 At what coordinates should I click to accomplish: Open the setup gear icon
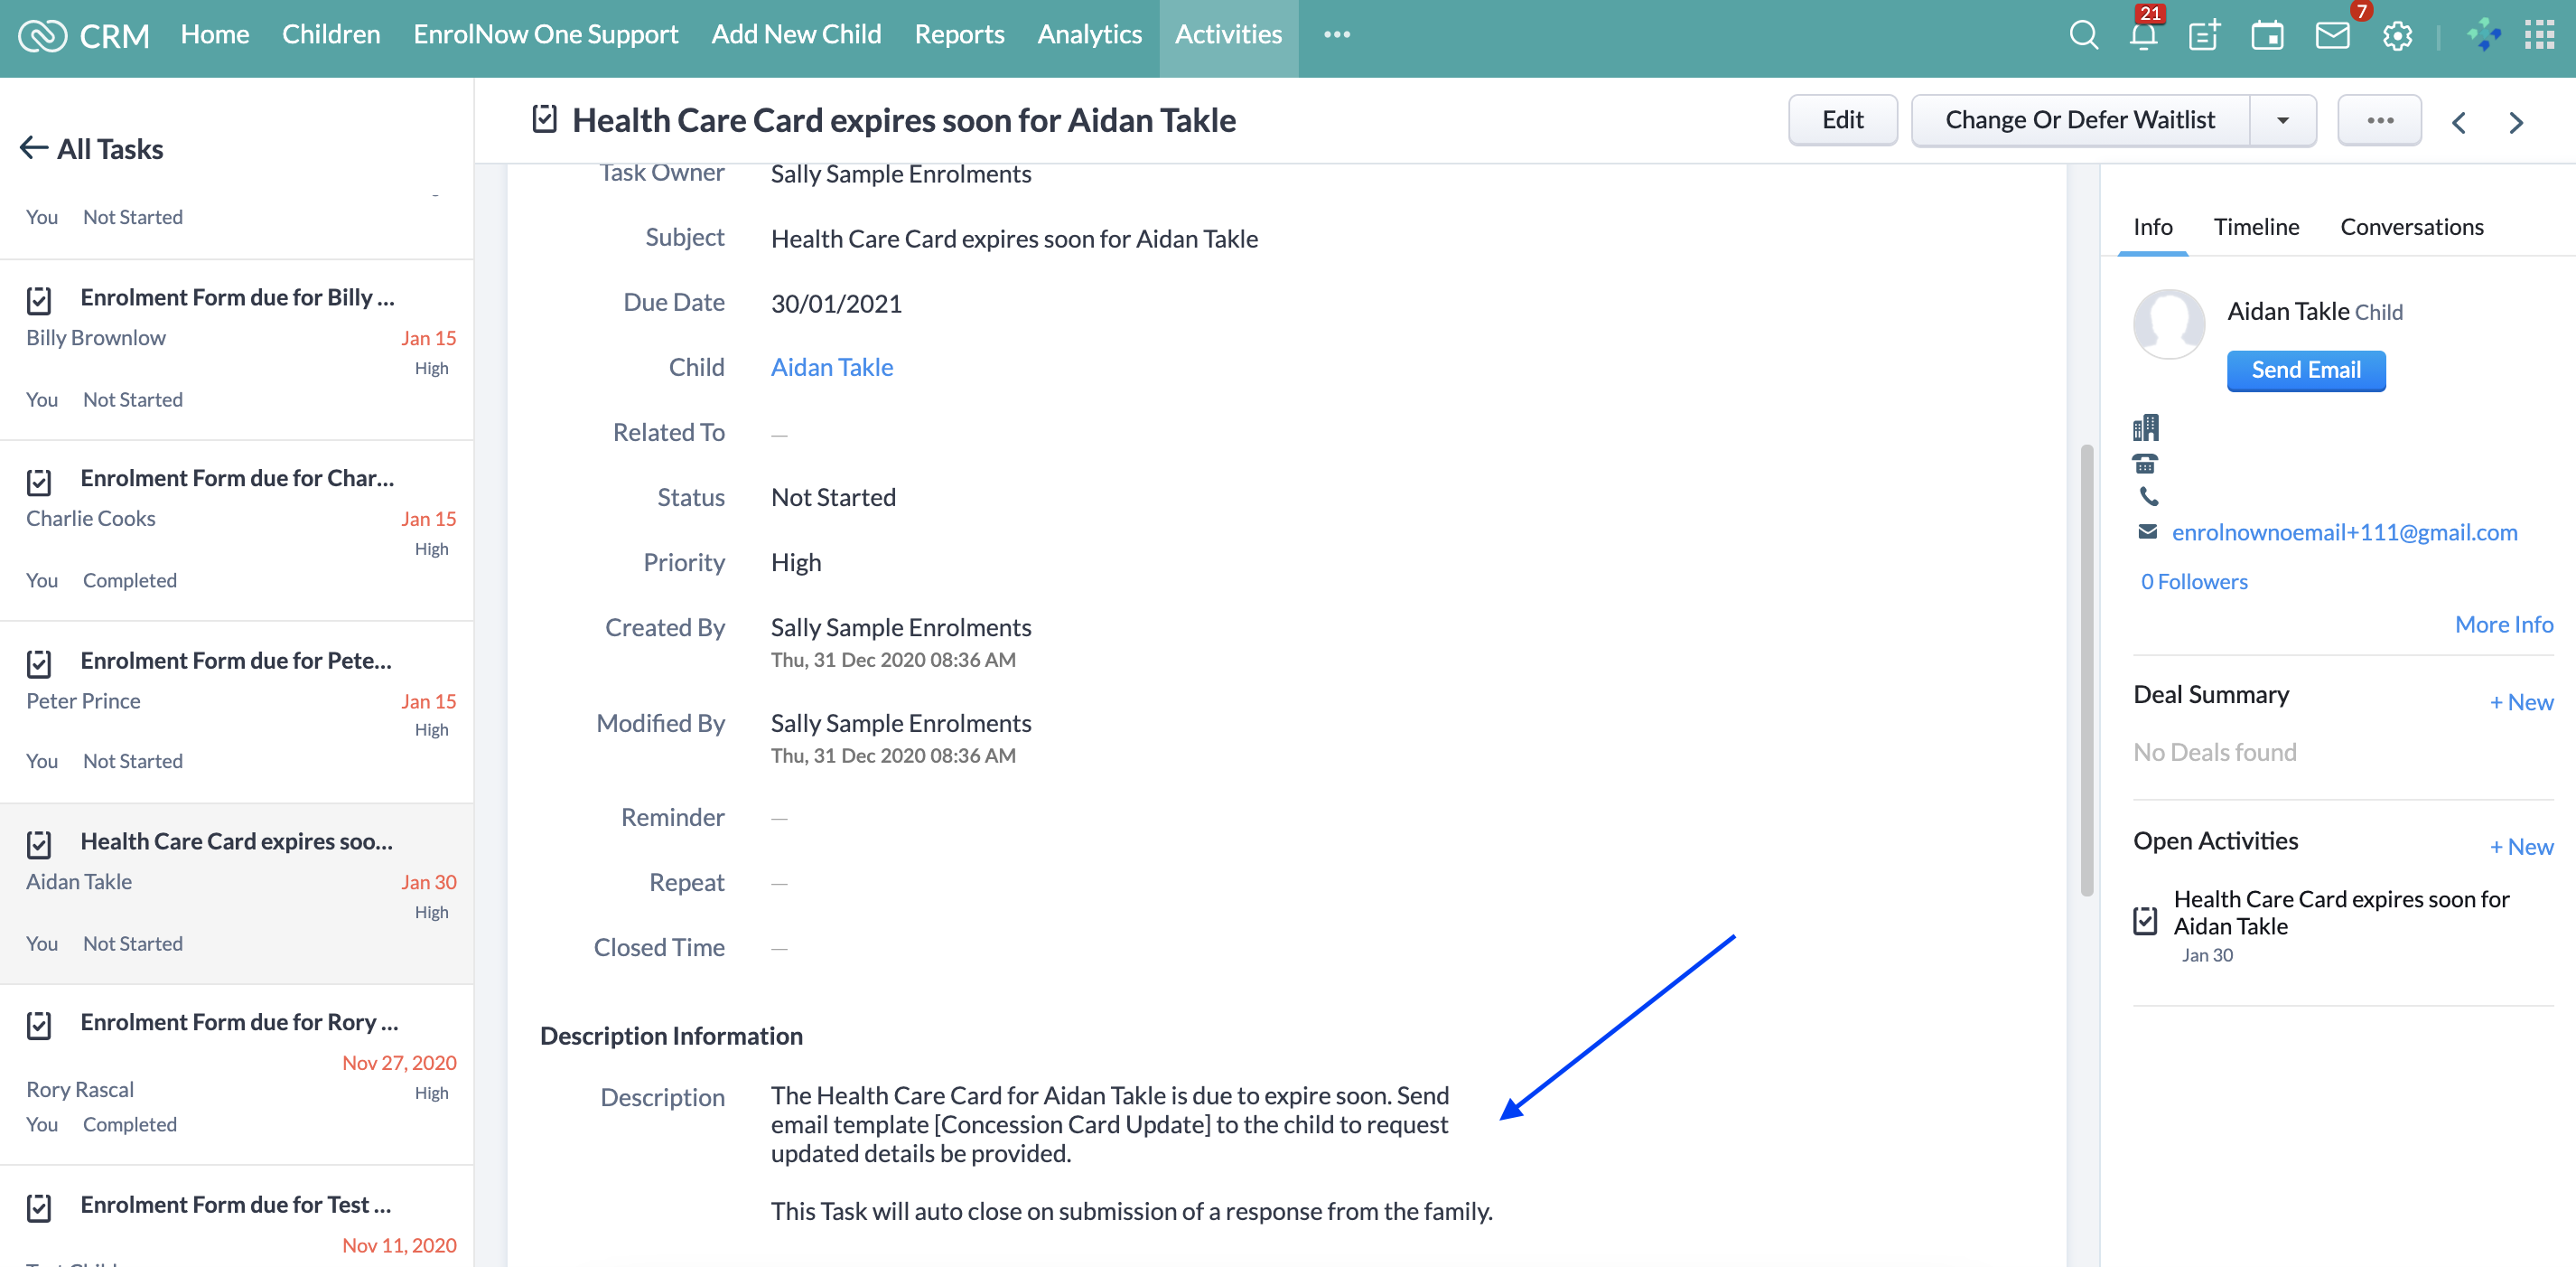(2397, 36)
